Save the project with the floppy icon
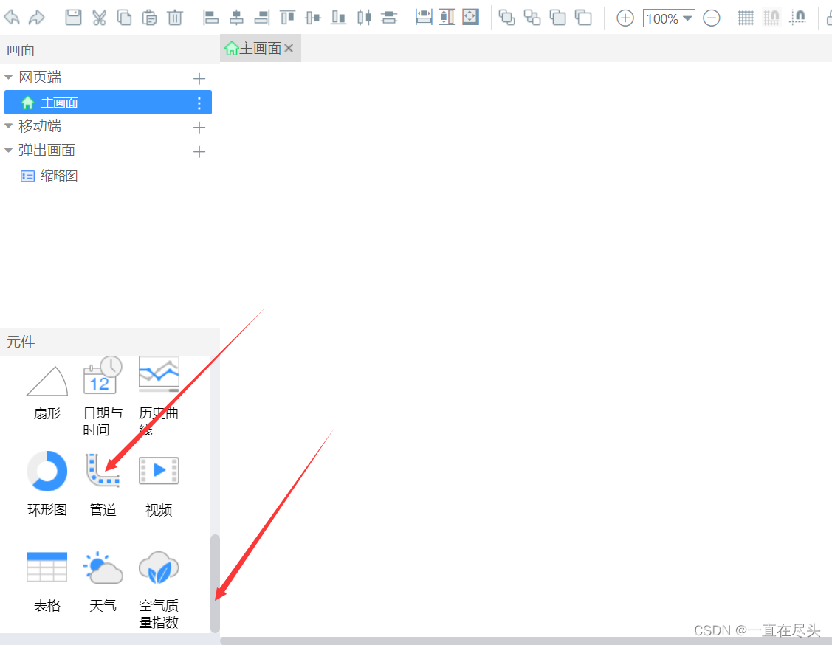This screenshot has width=832, height=645. pyautogui.click(x=73, y=18)
